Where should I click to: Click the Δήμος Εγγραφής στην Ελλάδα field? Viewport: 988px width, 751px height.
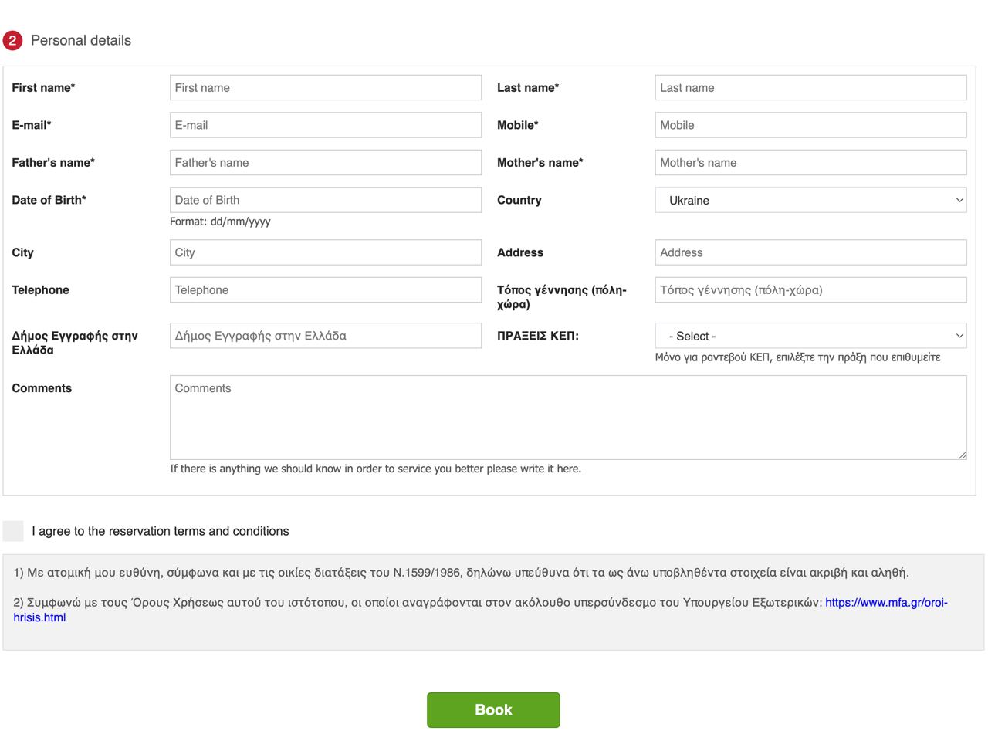pos(325,336)
